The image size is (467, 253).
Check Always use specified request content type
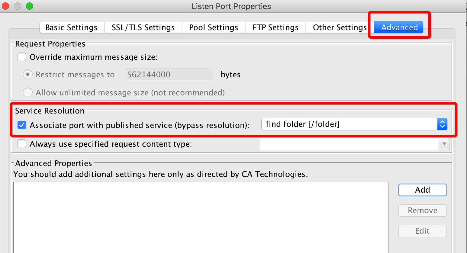21,144
